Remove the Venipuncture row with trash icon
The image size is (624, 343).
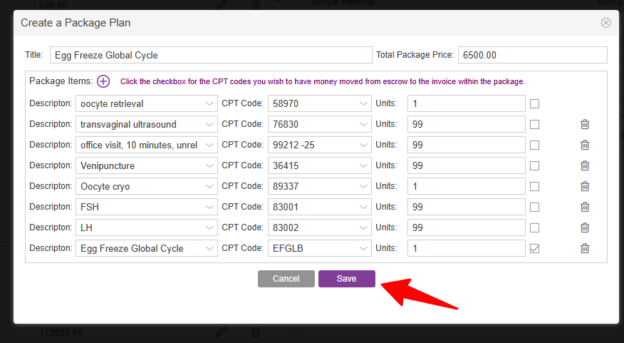pyautogui.click(x=585, y=165)
